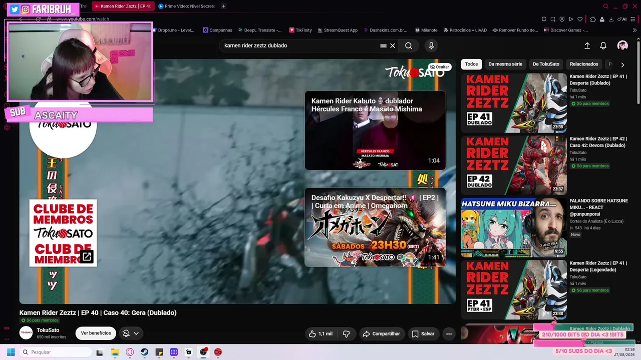Open the red round app on the taskbar
This screenshot has height=360, width=641.
tap(218, 352)
